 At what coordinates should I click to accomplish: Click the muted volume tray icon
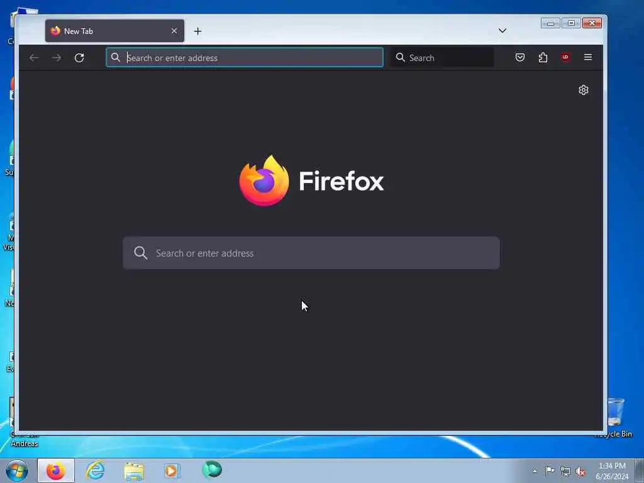pyautogui.click(x=580, y=472)
